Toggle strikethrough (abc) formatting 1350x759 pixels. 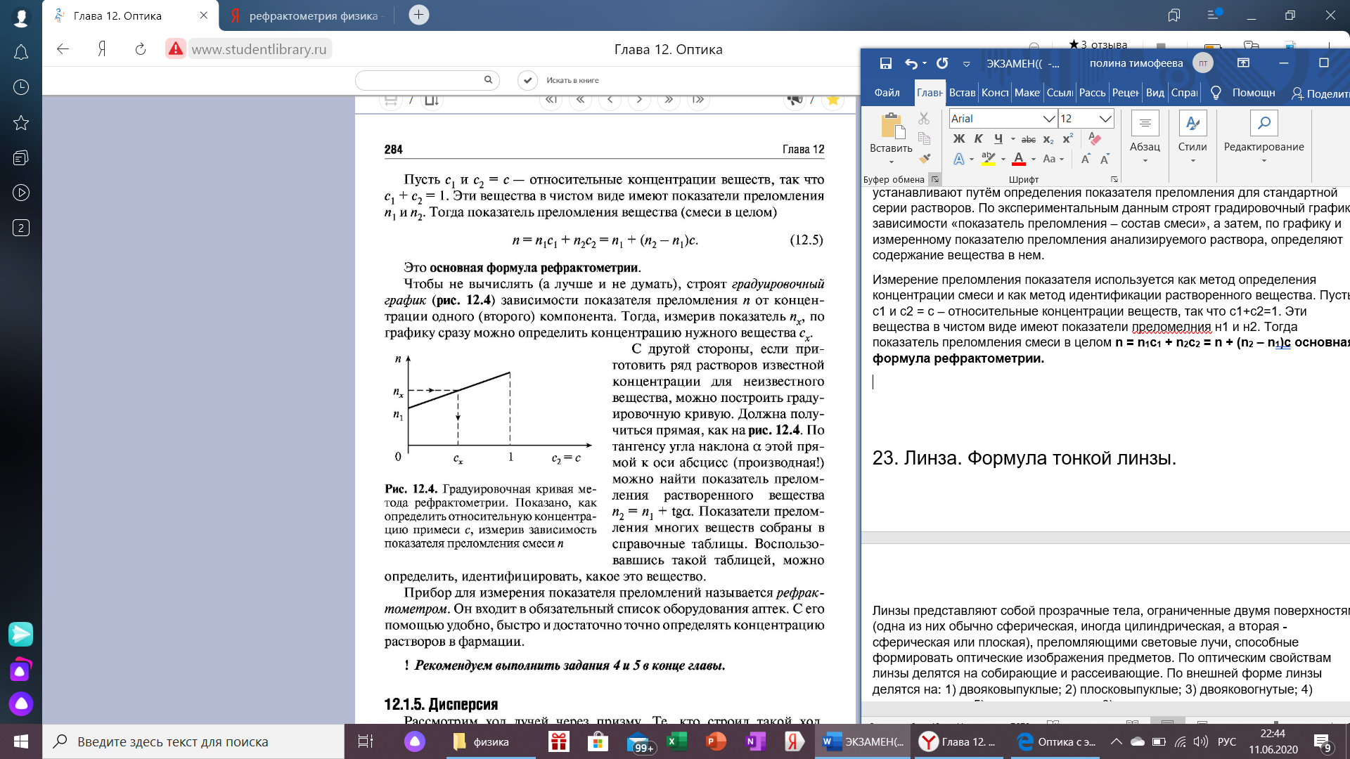point(1029,139)
